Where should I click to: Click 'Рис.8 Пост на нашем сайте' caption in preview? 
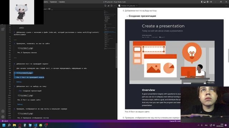(x=137, y=112)
